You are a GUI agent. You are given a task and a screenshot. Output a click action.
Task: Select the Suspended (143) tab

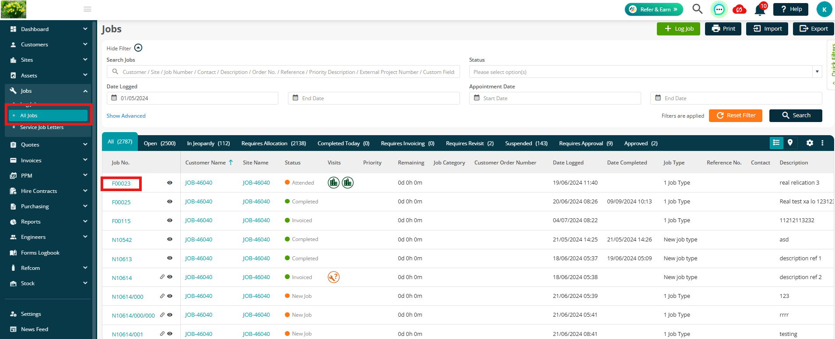coord(526,143)
